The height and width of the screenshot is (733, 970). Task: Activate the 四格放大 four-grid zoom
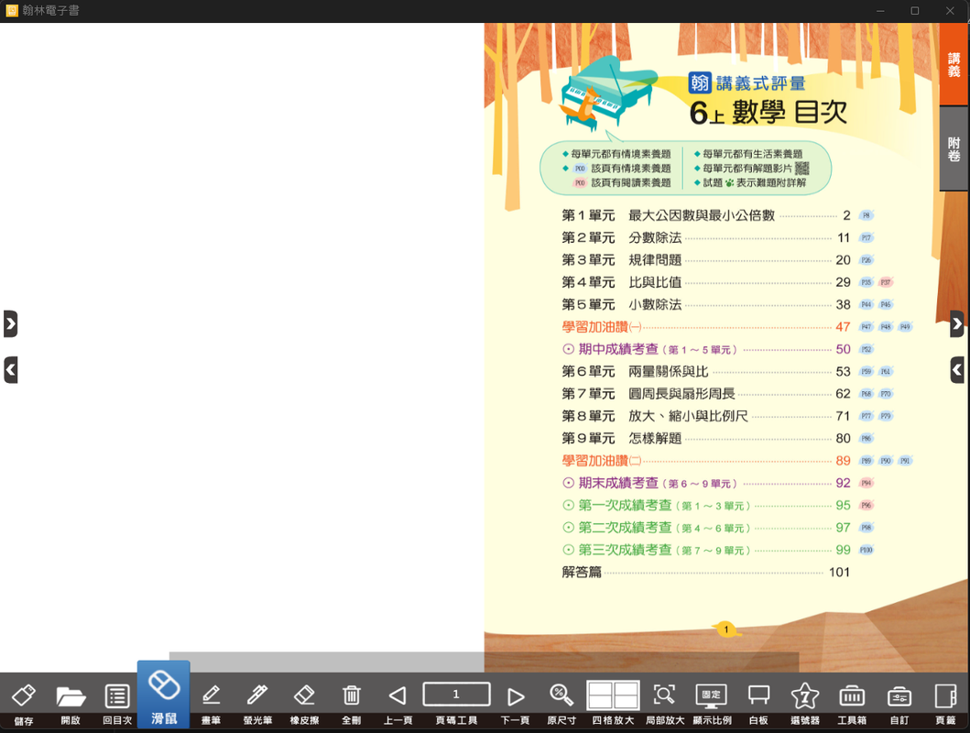613,695
